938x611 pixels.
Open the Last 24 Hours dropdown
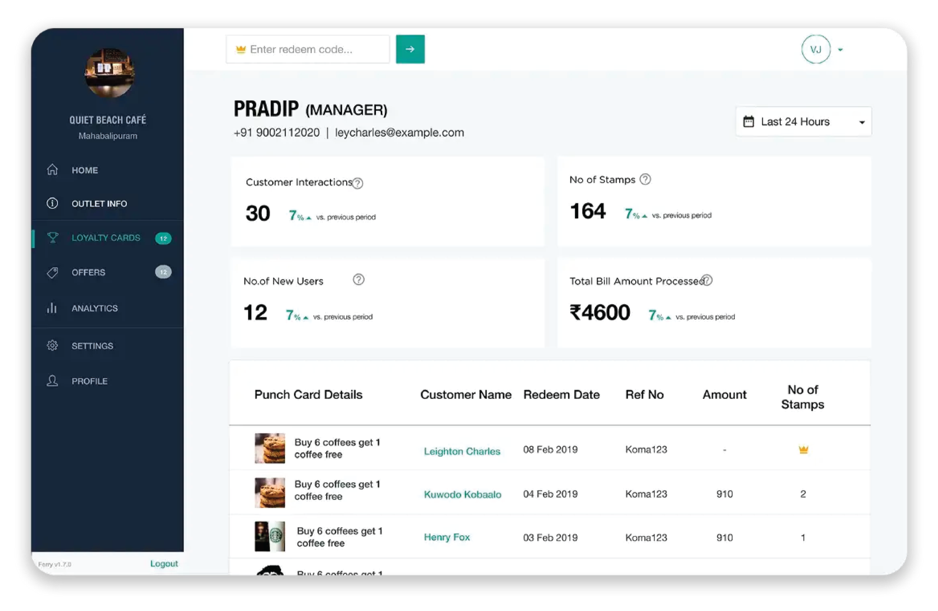click(x=803, y=122)
